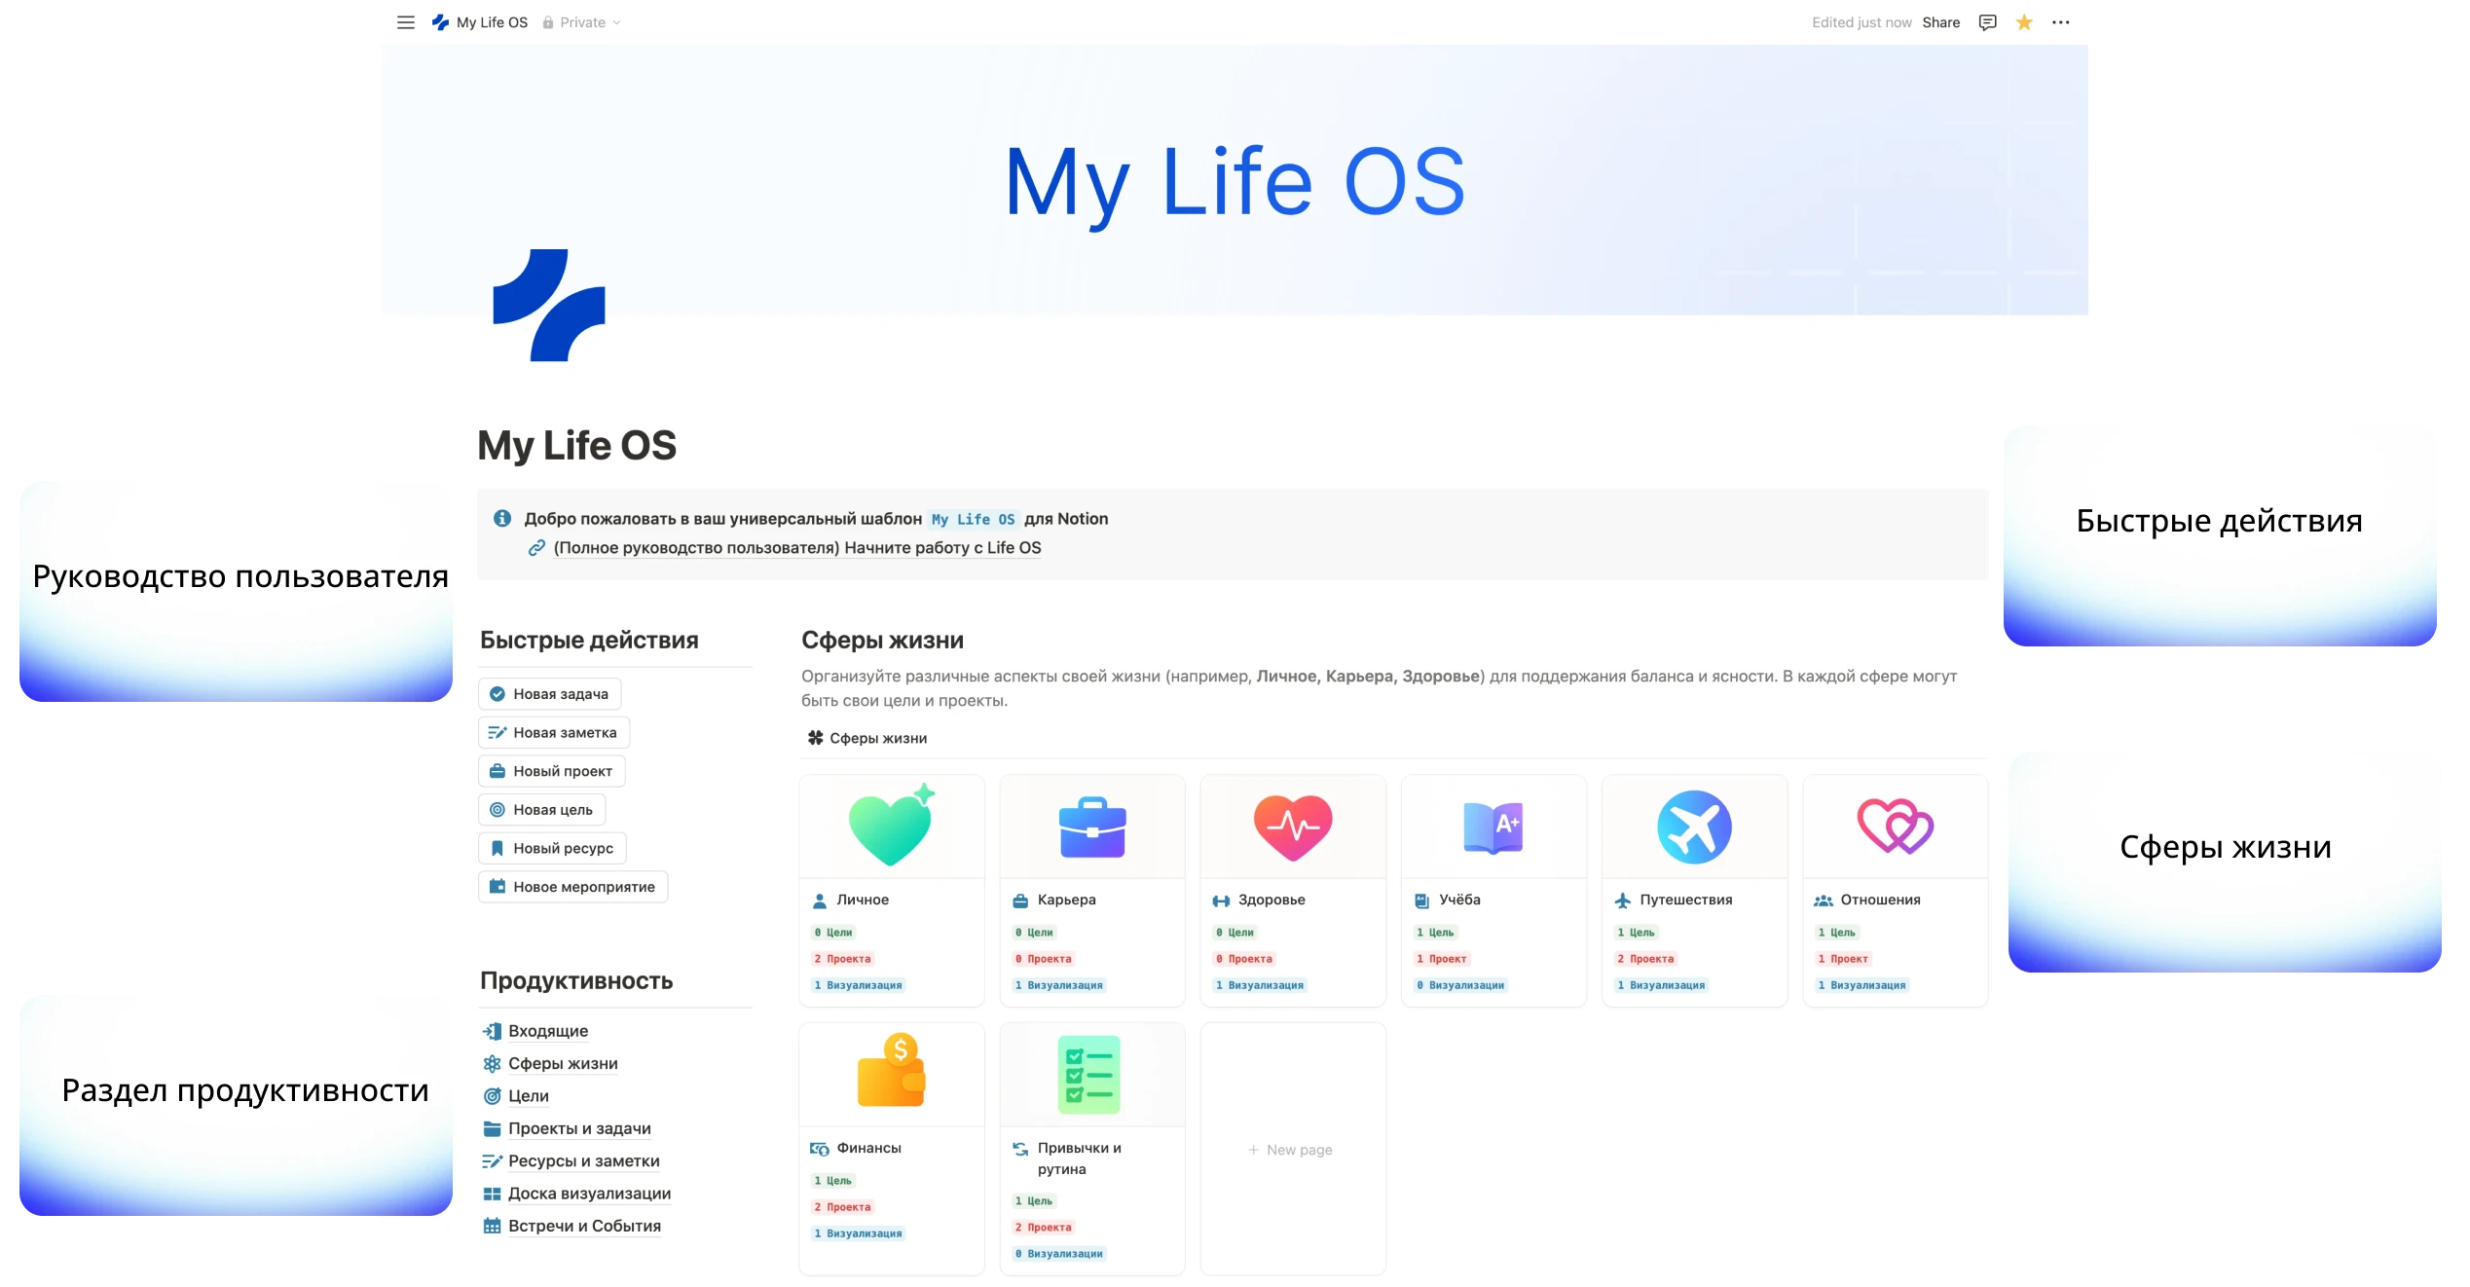Click the Новая задача quick action button
The height and width of the screenshot is (1287, 2470).
tap(550, 694)
